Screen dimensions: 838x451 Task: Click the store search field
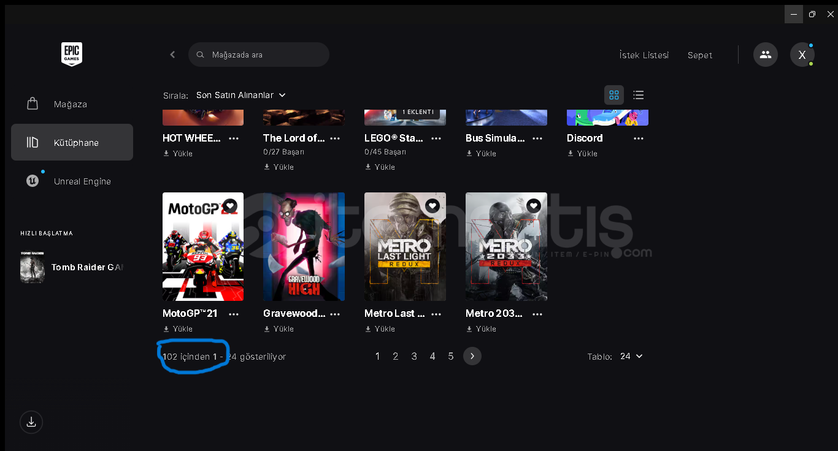(x=259, y=55)
